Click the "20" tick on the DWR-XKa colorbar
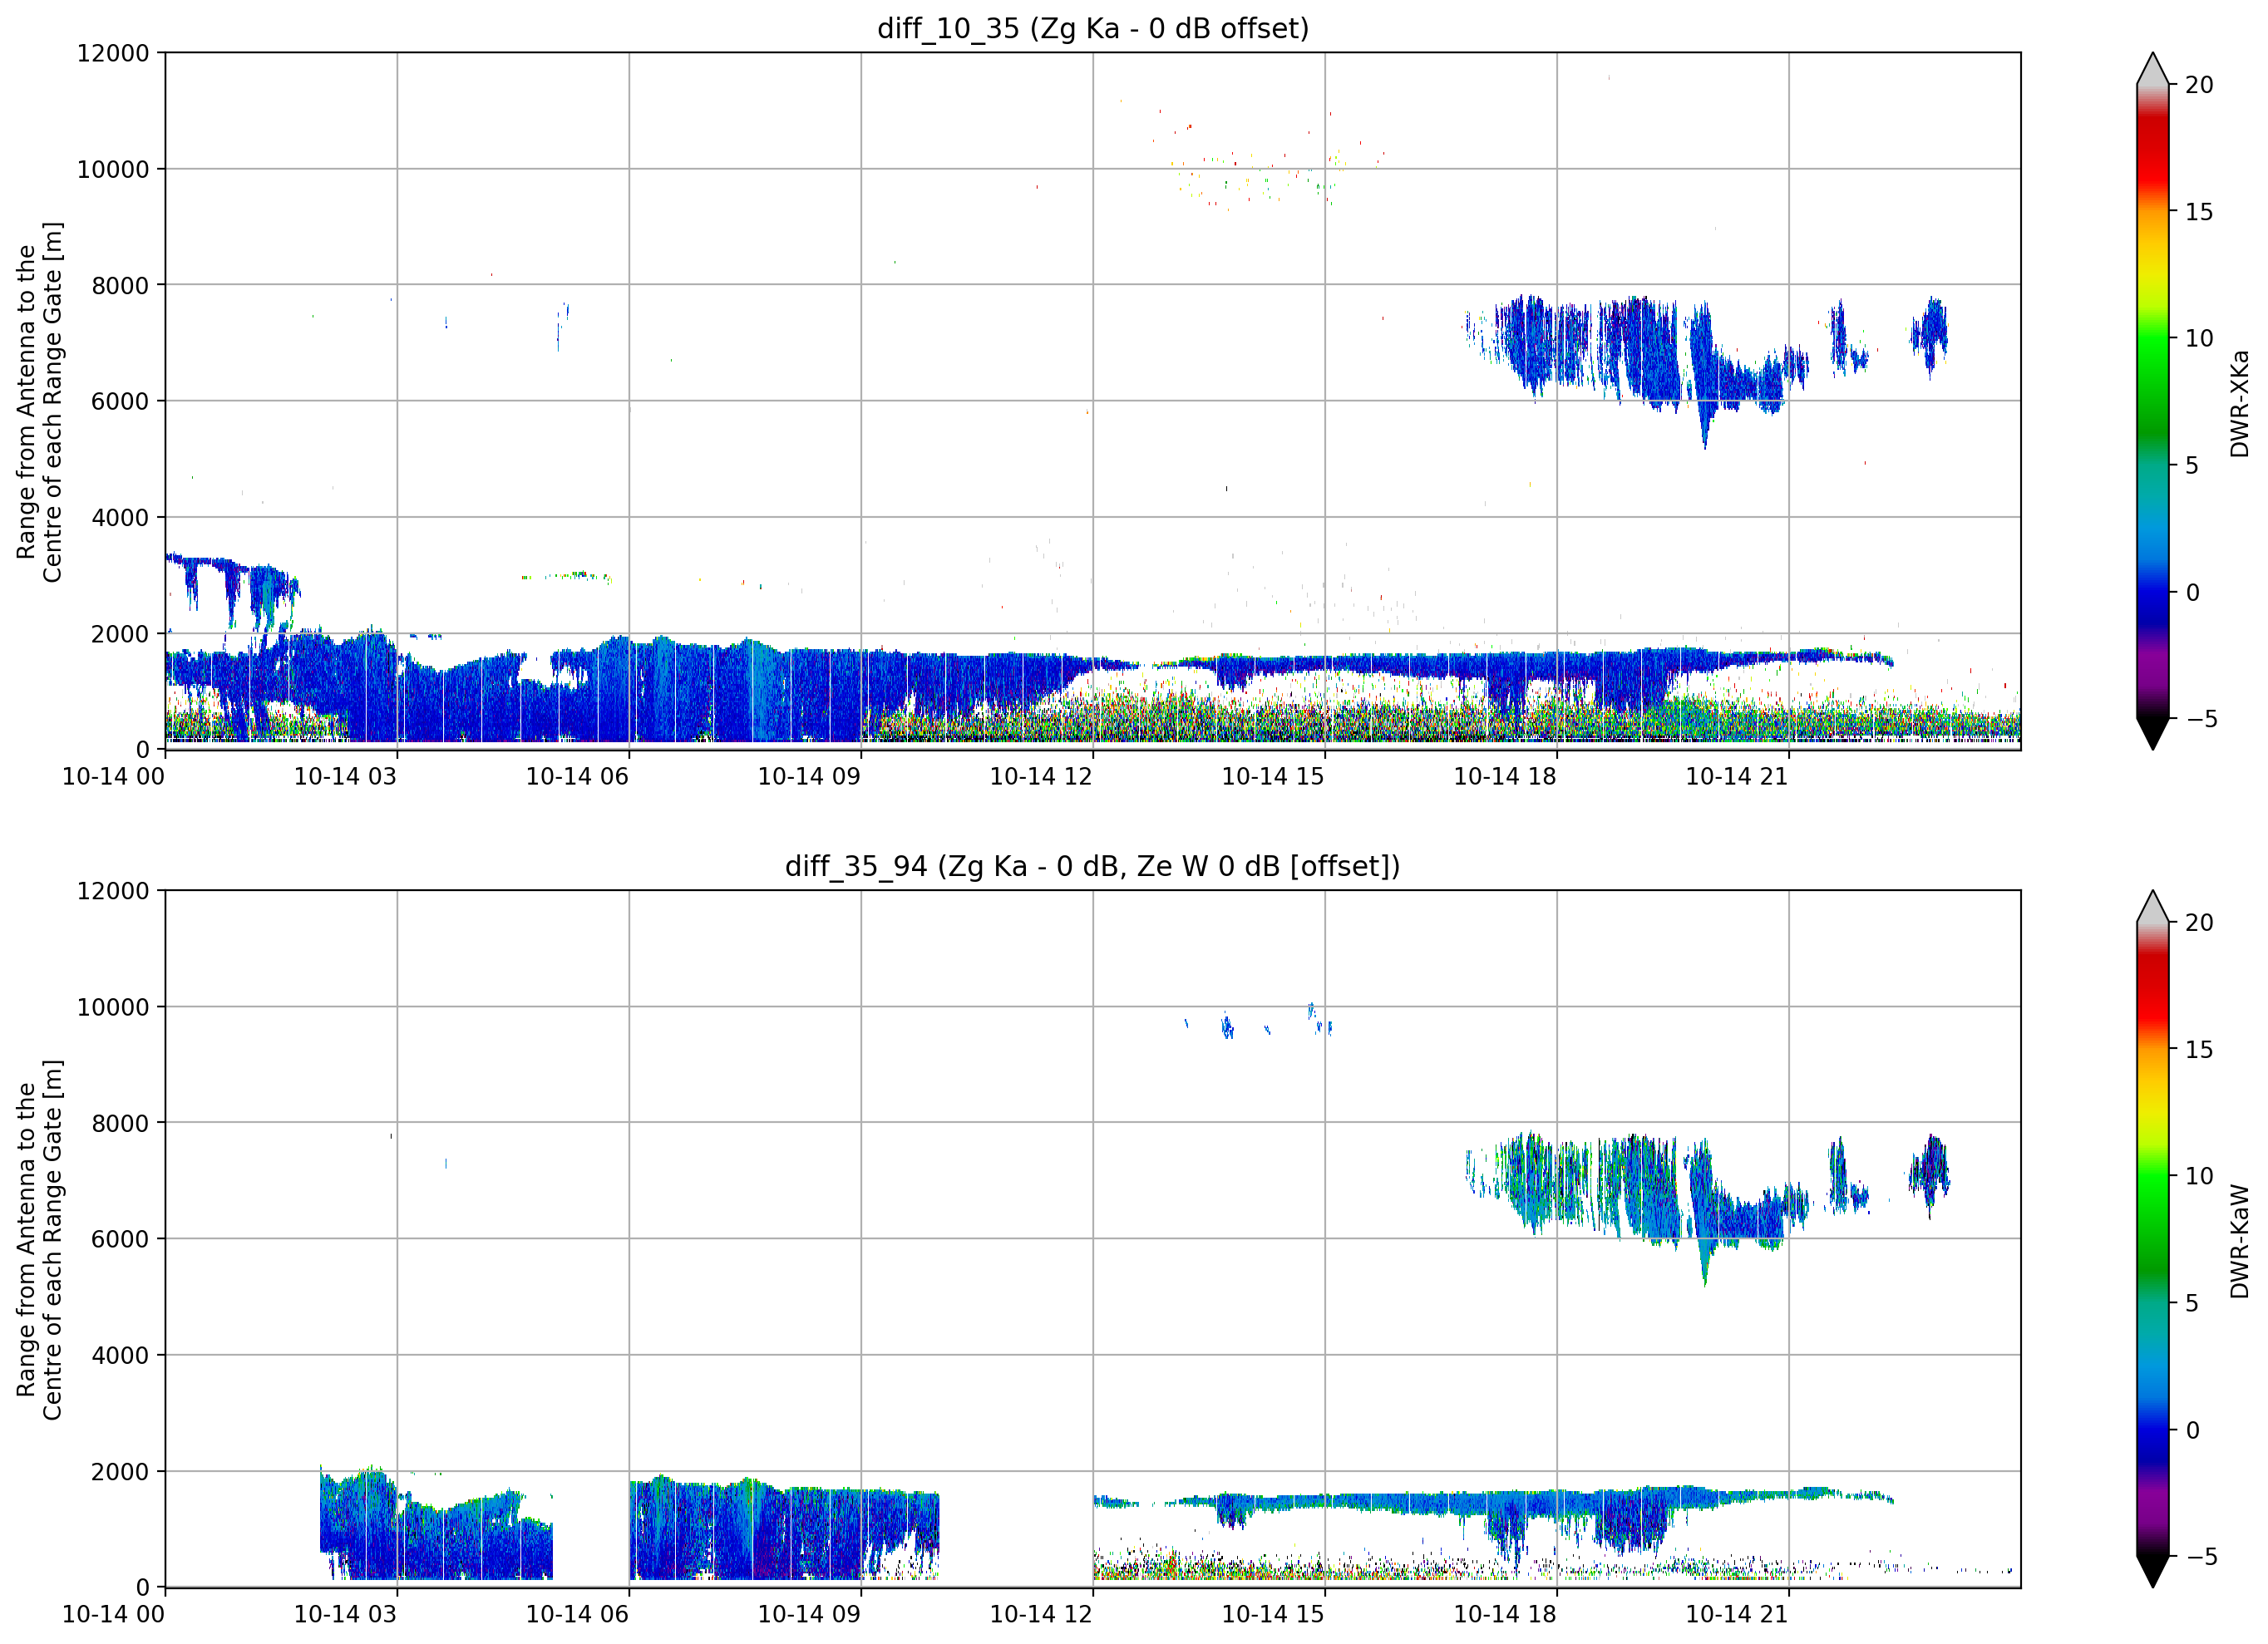This screenshot has width=2268, height=1644. 2199,85
